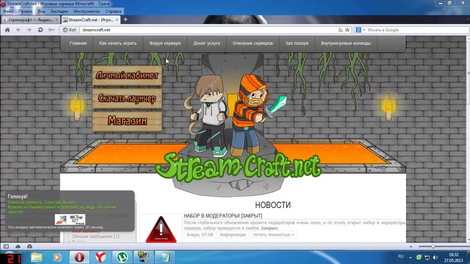Bookmark page with the star icon
The width and height of the screenshot is (470, 264).
coord(347,30)
